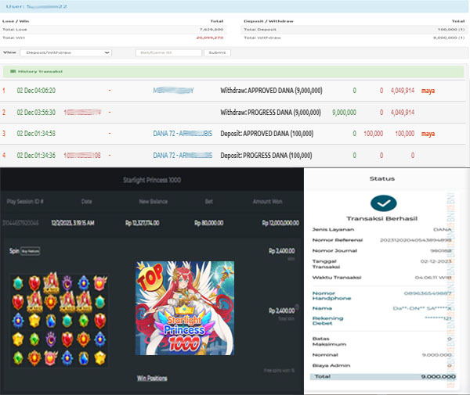
Task: Click Withdraw: APPROVED DANA (9,000,000) entry
Action: (x=271, y=91)
